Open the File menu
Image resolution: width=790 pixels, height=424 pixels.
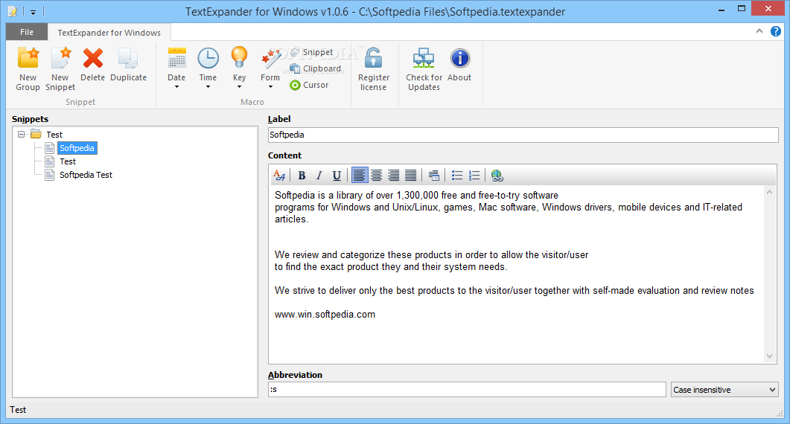coord(27,32)
